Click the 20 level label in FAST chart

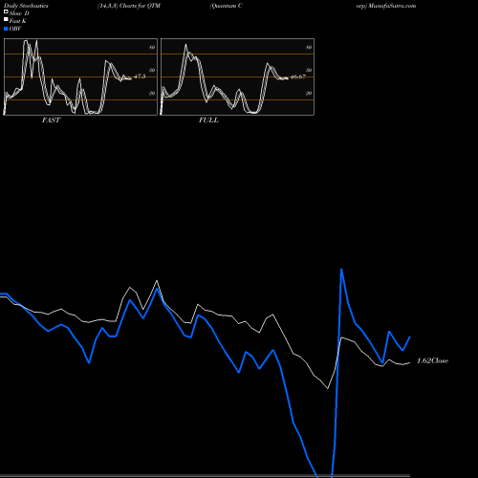coord(152,93)
